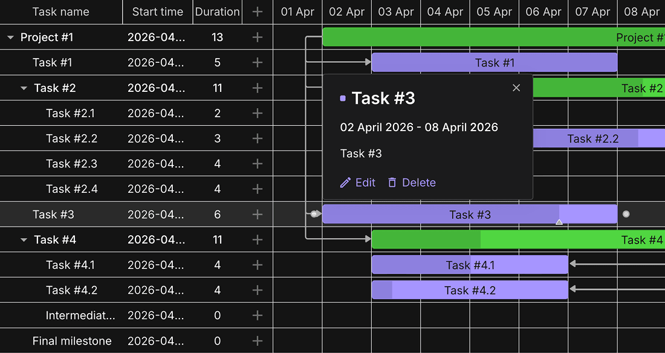Screen dimensions: 665x353
Task: Click the plus icon in the column header
Action: (x=258, y=12)
